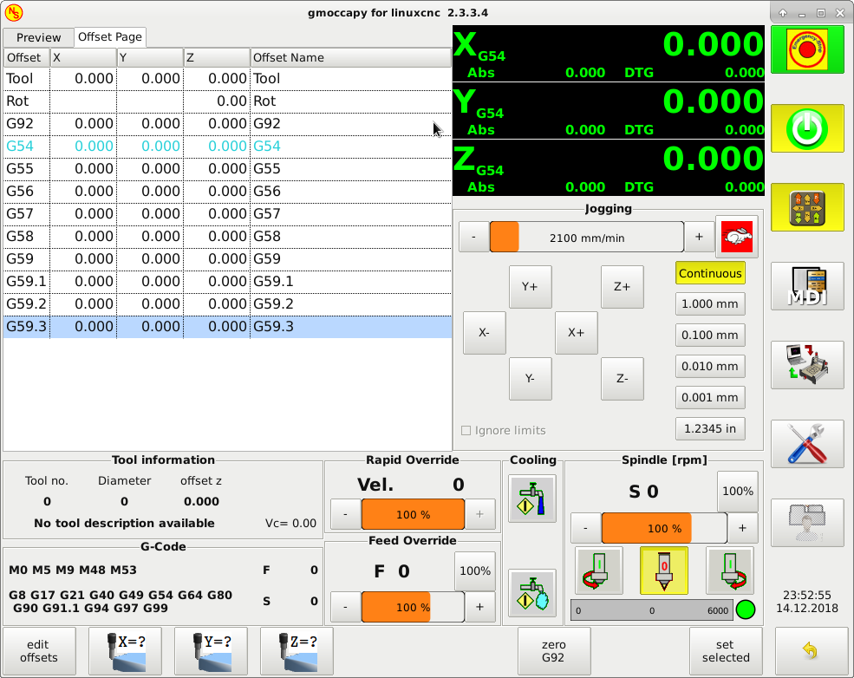Click the X axis DRO display

coord(609,54)
